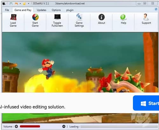Minimize the 3DSeMU window

pyautogui.click(x=139, y=3)
